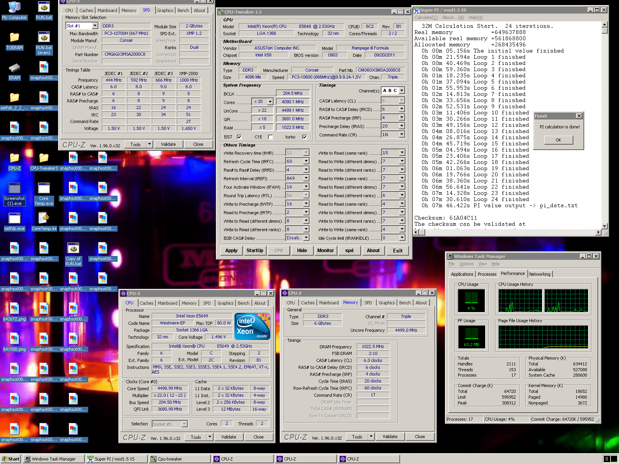The image size is (619, 464).
Task: Click Monitor button in CPU-Tweaker
Action: [x=325, y=251]
